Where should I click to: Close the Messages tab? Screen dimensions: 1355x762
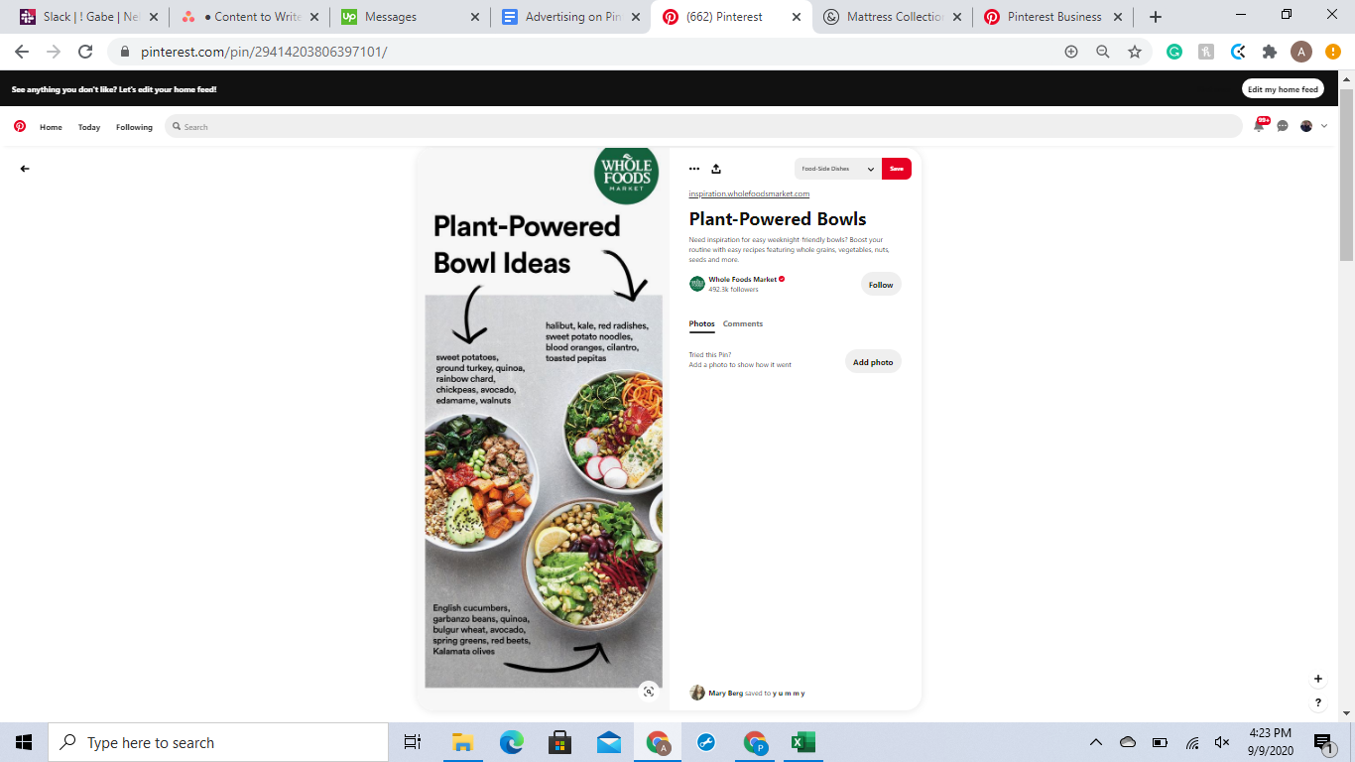pos(474,17)
